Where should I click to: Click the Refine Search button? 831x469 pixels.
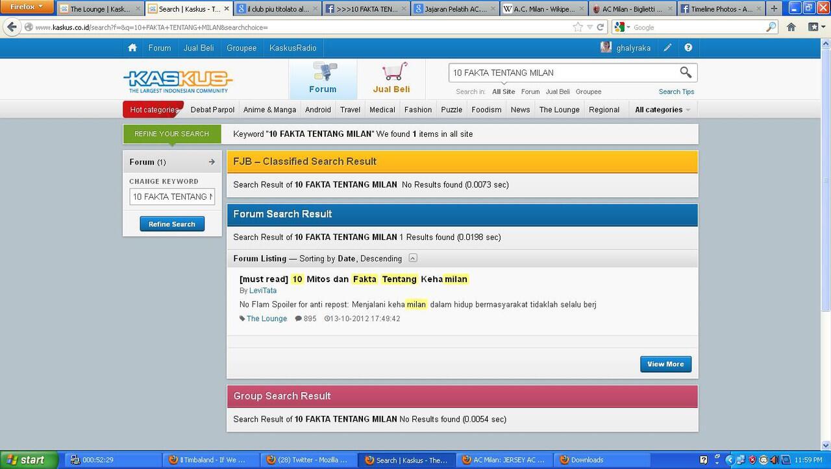point(172,224)
